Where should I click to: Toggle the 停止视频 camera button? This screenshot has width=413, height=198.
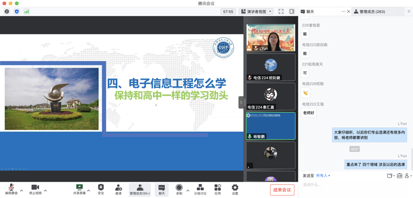(x=35, y=188)
